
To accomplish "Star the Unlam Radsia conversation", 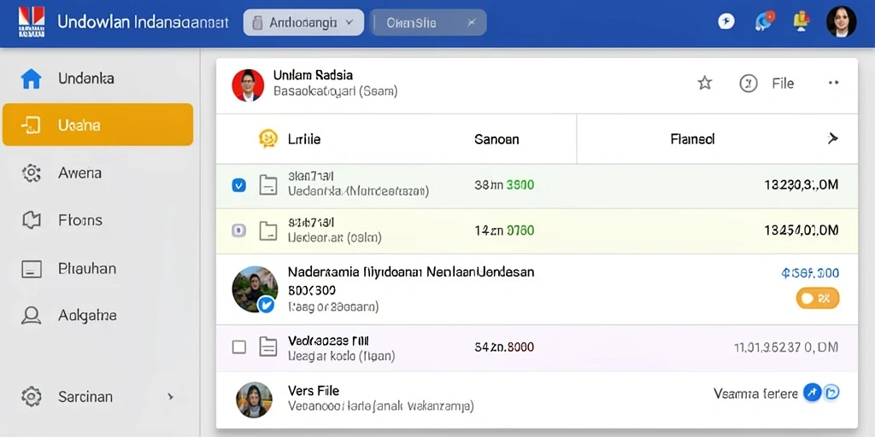I will [x=705, y=84].
